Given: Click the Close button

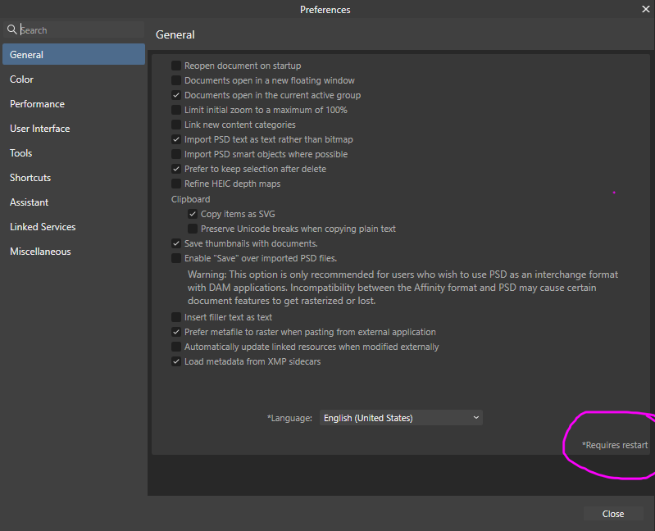Looking at the screenshot, I should [x=613, y=514].
